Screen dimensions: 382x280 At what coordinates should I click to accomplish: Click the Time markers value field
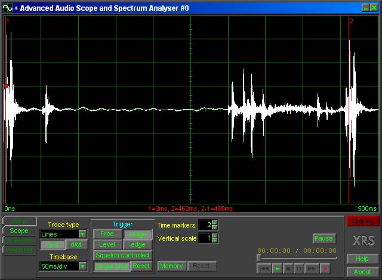pos(205,225)
